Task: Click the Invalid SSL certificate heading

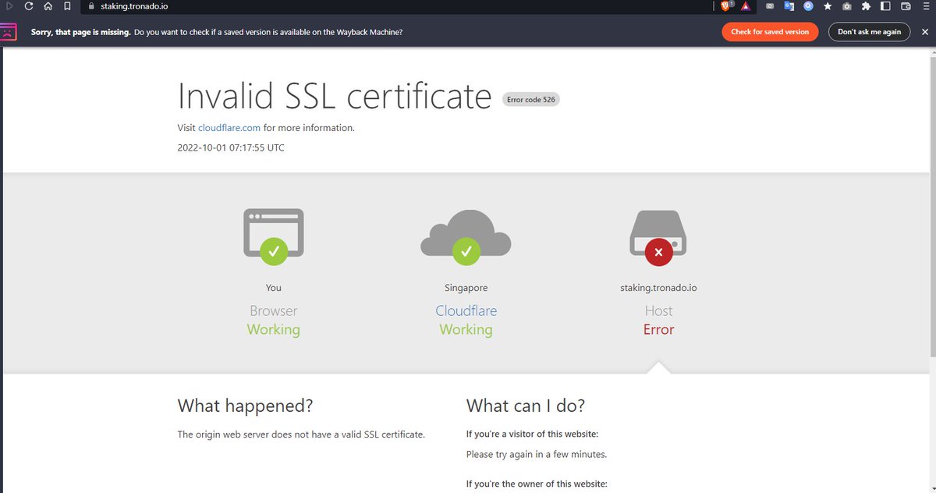Action: (x=335, y=96)
